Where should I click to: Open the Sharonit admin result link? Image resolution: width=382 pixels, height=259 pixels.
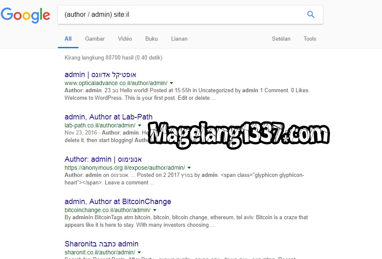coord(101,244)
